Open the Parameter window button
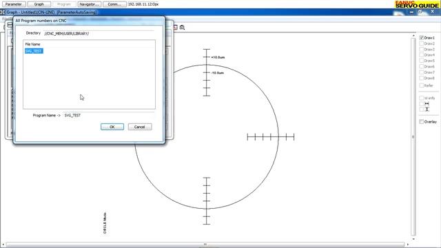 pyautogui.click(x=14, y=4)
